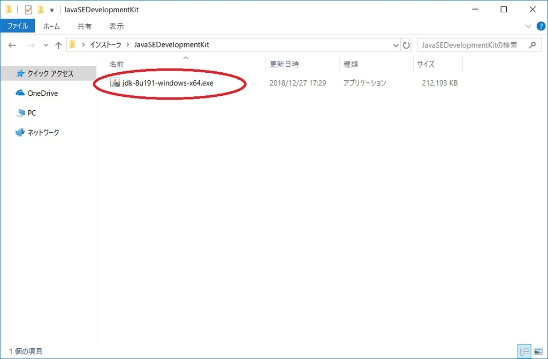
Task: Switch to the 共有 ribbon tab
Action: click(x=84, y=26)
